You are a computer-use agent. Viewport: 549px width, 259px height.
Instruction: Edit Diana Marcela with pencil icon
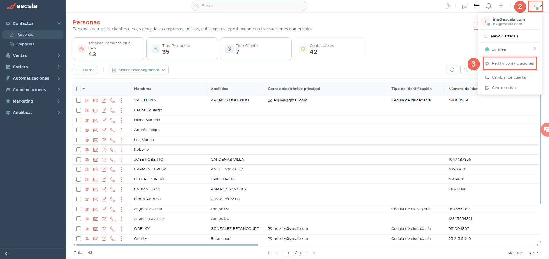104,120
